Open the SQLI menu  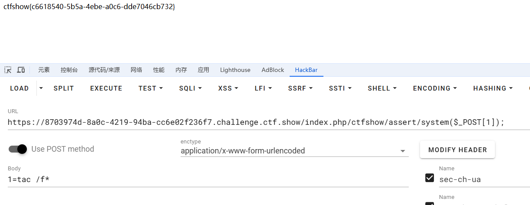pos(191,88)
